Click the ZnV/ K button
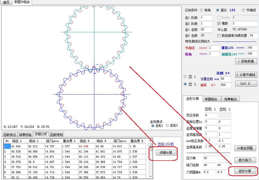 tap(246, 84)
